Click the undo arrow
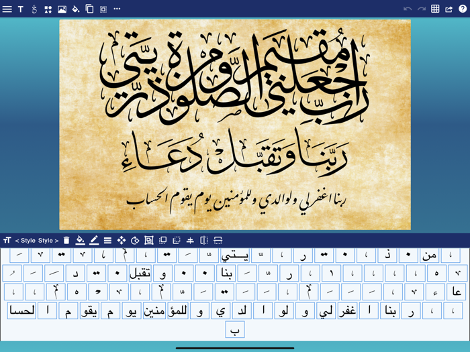Viewport: 470px width, 352px height. click(x=408, y=9)
